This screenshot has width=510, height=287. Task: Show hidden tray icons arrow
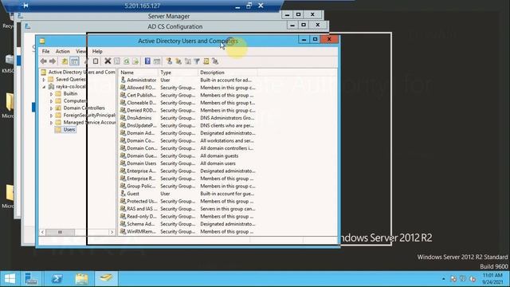pyautogui.click(x=443, y=279)
